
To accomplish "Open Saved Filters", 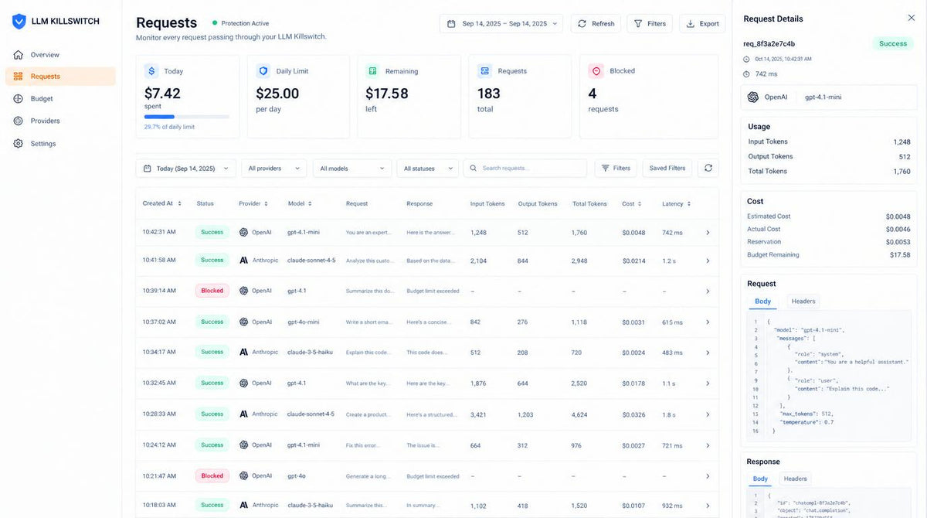I will (667, 169).
